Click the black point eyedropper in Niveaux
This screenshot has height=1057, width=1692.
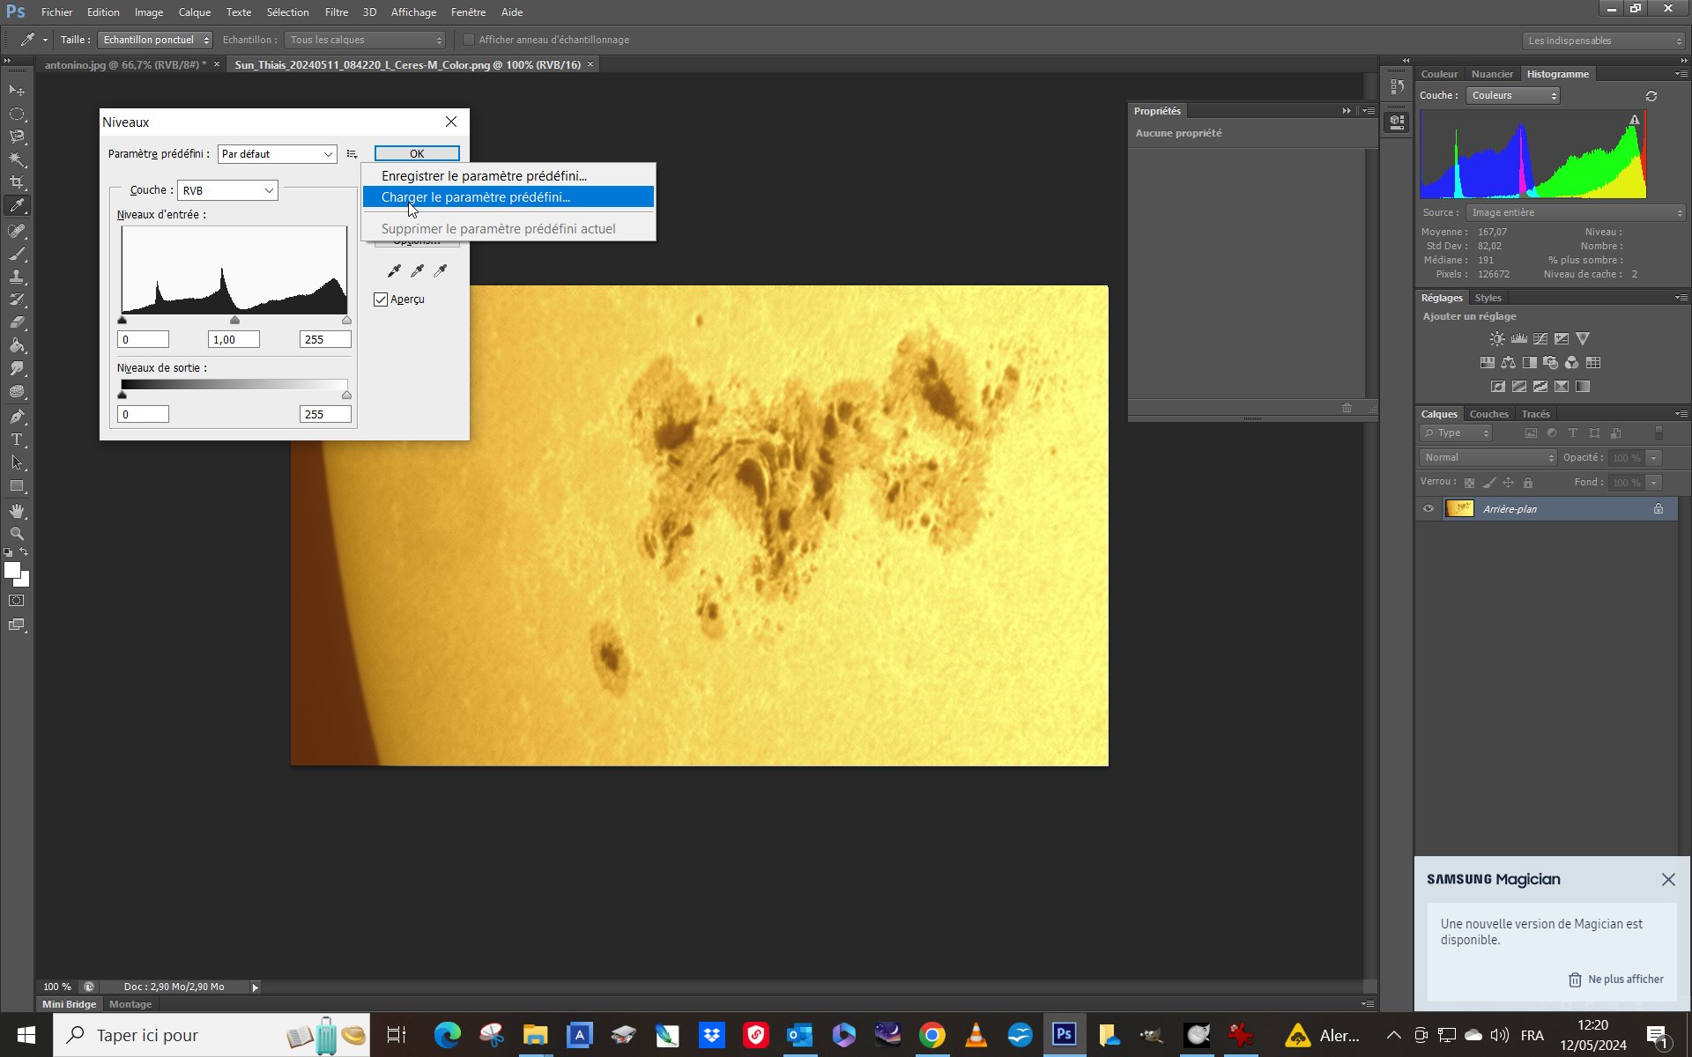(x=394, y=270)
